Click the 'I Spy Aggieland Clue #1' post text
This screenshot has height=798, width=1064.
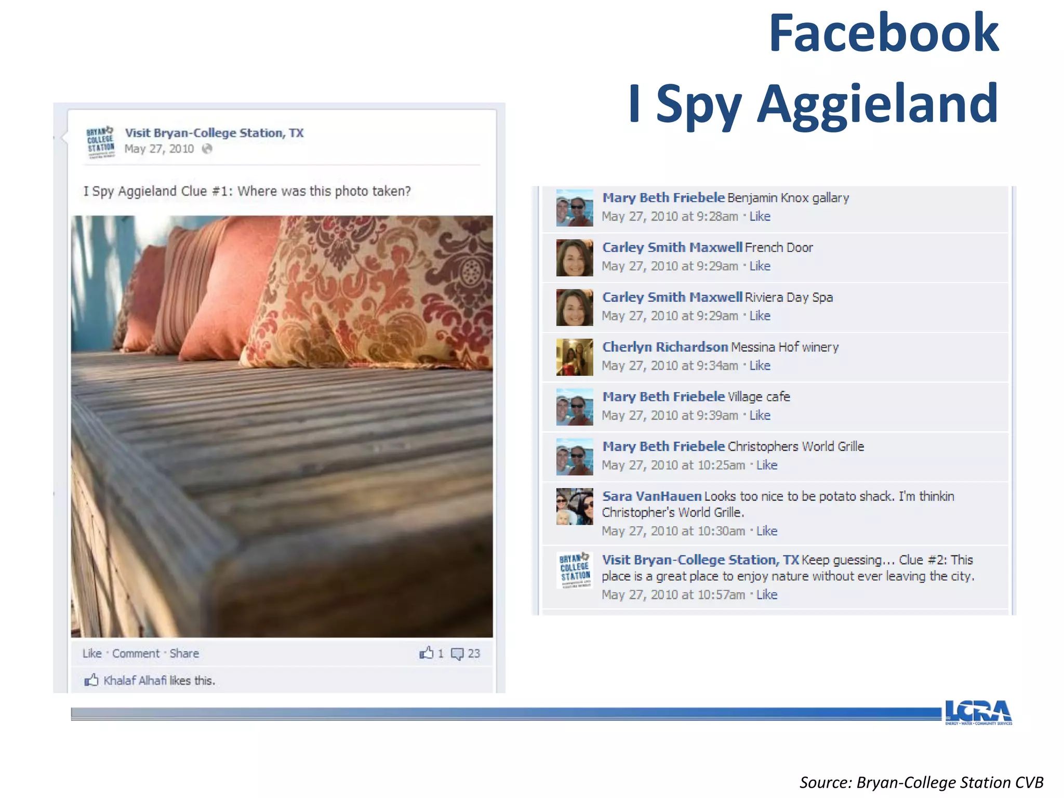[x=247, y=192]
